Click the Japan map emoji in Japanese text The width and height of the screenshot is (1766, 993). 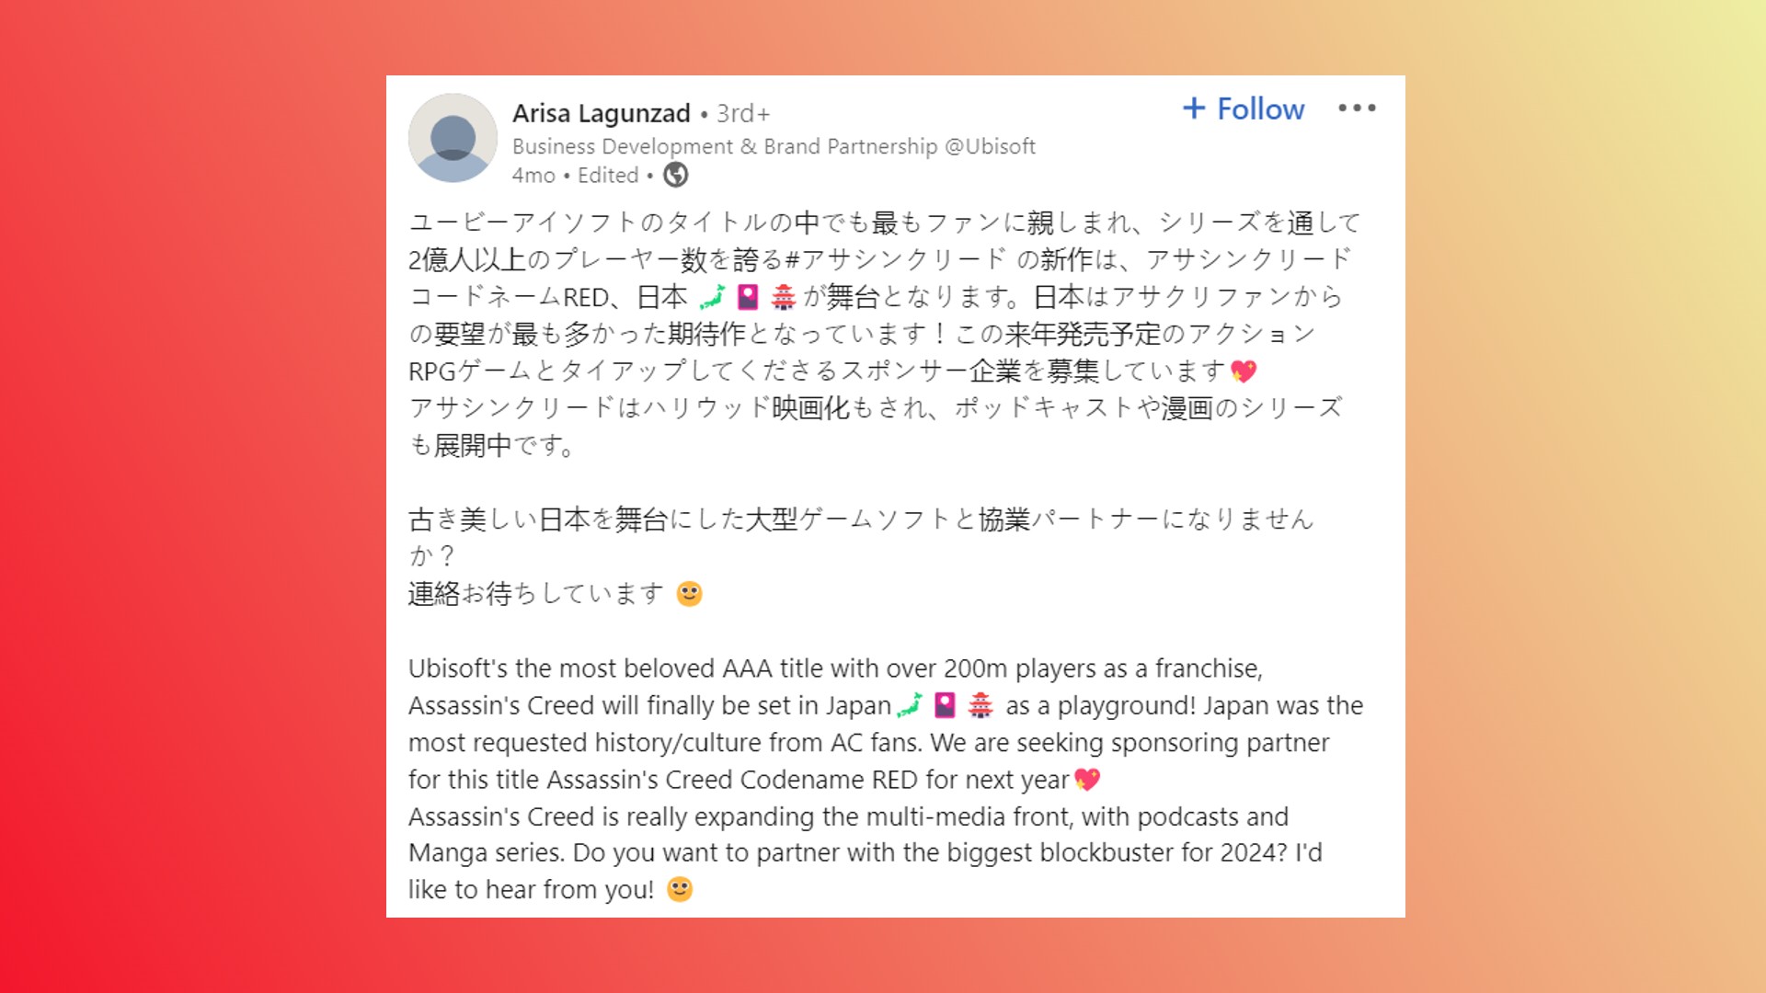pos(712,297)
